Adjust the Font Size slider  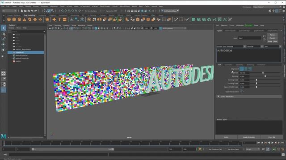pyautogui.click(x=263, y=72)
